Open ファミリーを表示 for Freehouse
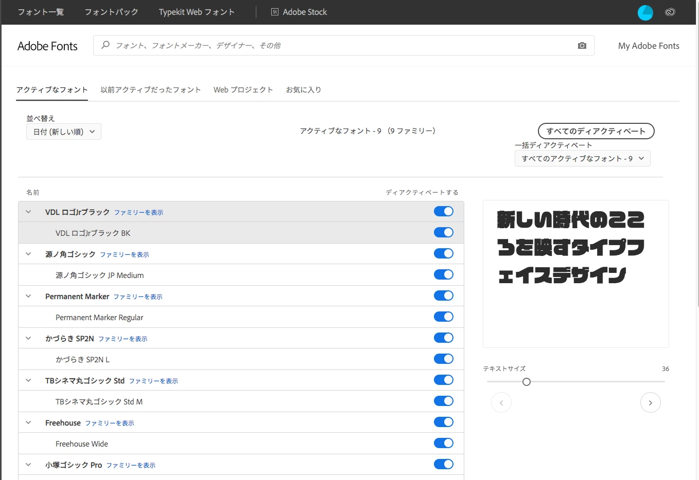This screenshot has height=480, width=699. [110, 423]
